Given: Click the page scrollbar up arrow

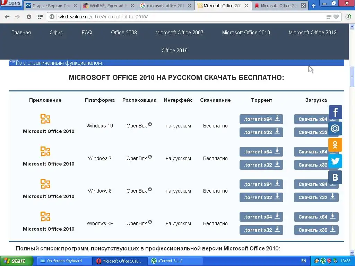Looking at the screenshot, I should tap(352, 27).
